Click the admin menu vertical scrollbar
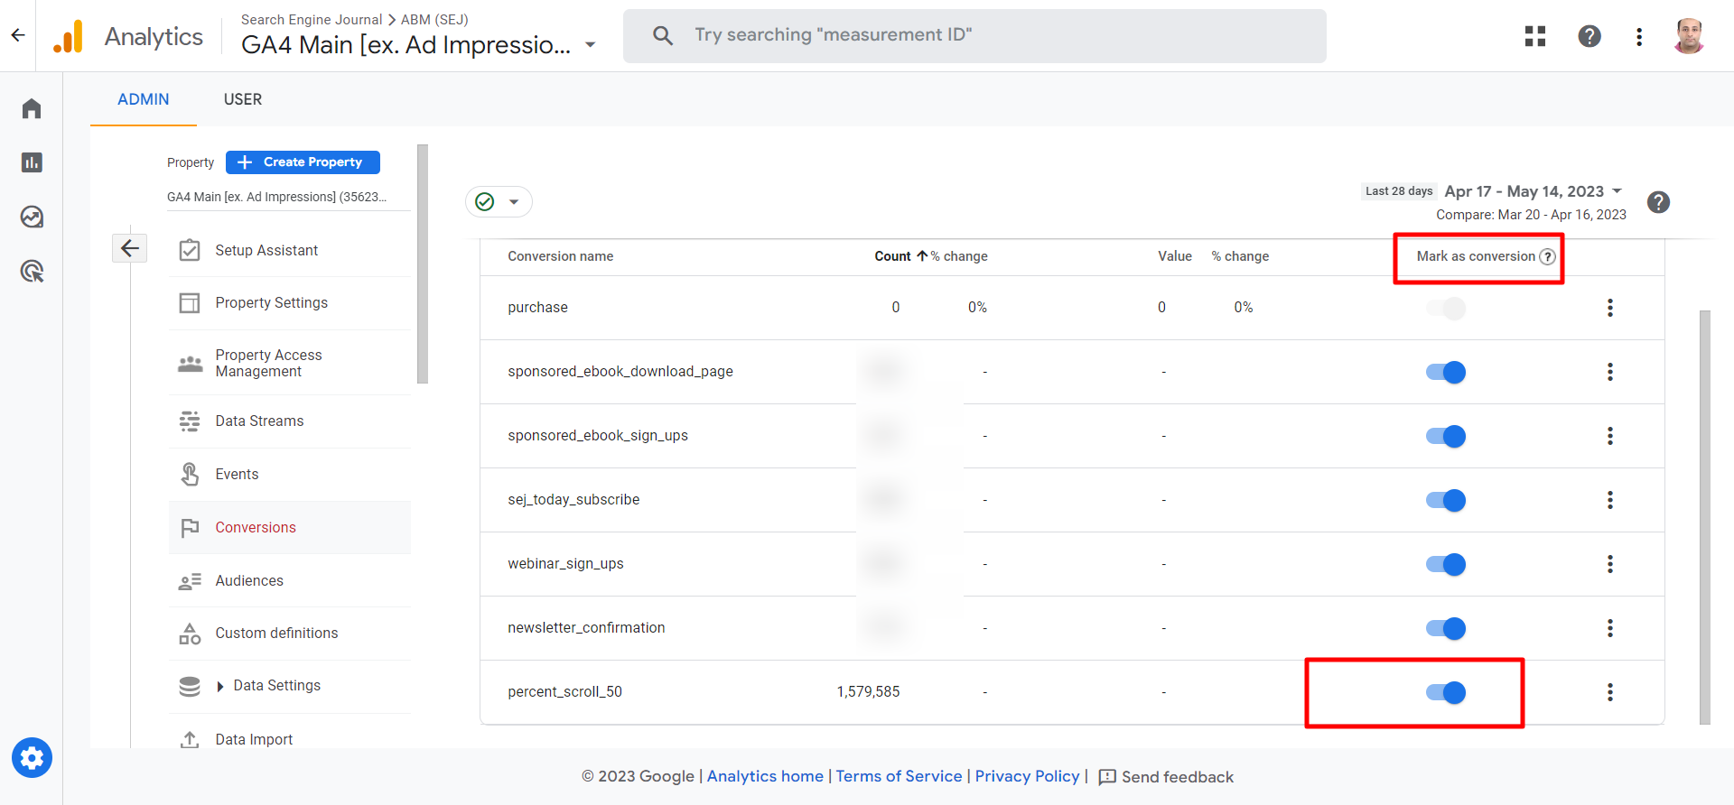The image size is (1734, 805). (423, 264)
